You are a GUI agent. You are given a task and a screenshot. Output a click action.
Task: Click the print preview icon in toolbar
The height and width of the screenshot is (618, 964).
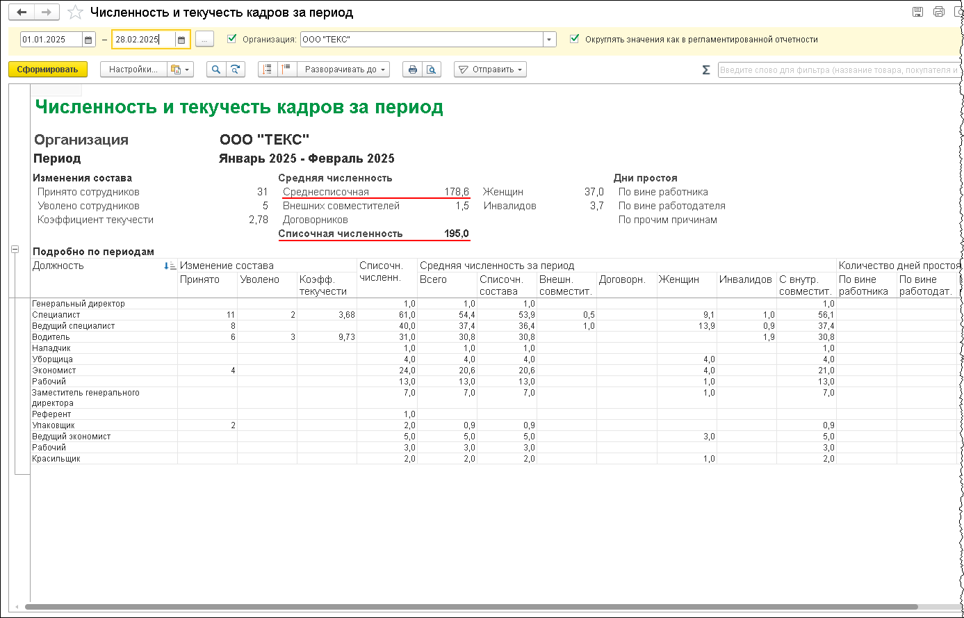coord(432,70)
